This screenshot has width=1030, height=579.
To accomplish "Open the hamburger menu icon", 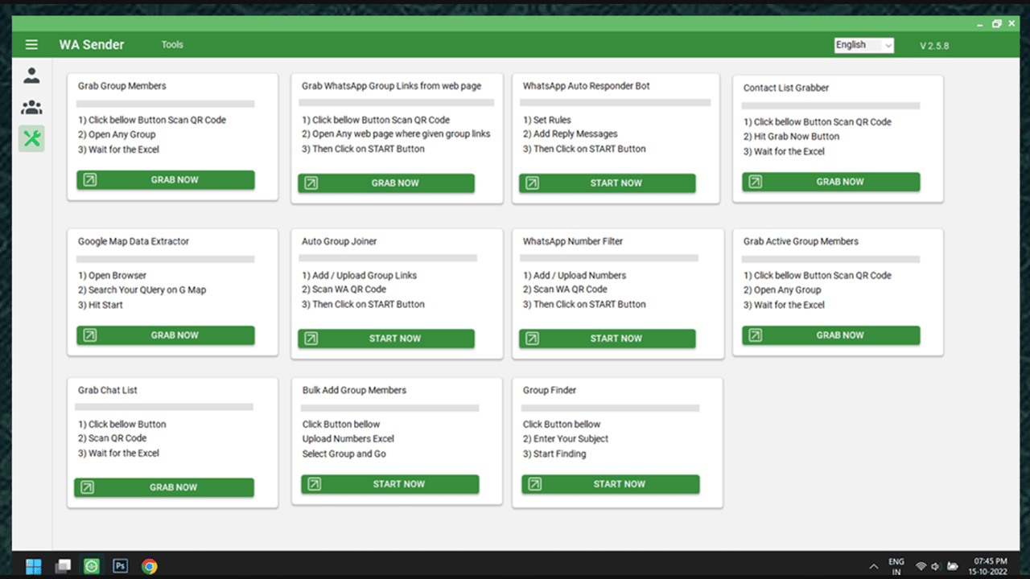I will point(31,45).
